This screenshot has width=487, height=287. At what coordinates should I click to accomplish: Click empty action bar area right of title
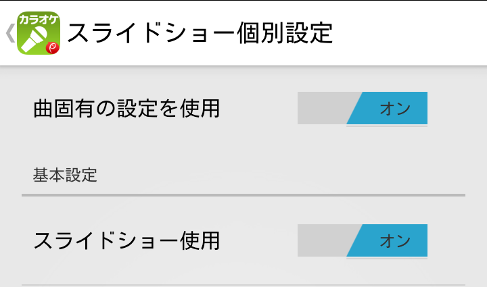[410, 33]
